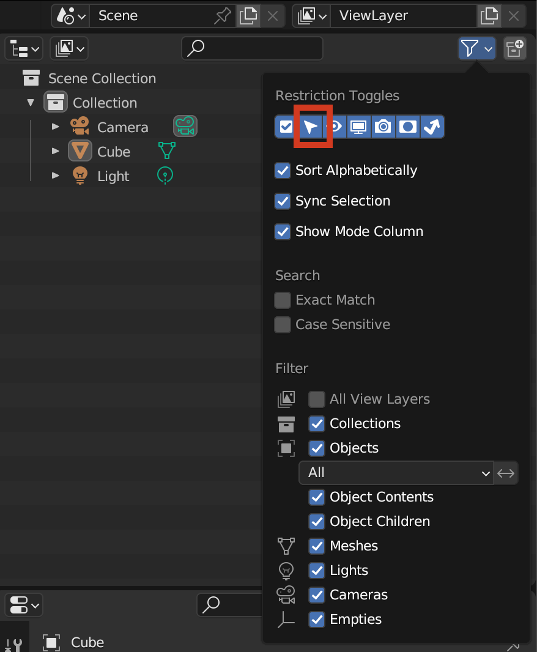Uncheck Sort Alphabetically
This screenshot has height=652, width=537.
[282, 171]
